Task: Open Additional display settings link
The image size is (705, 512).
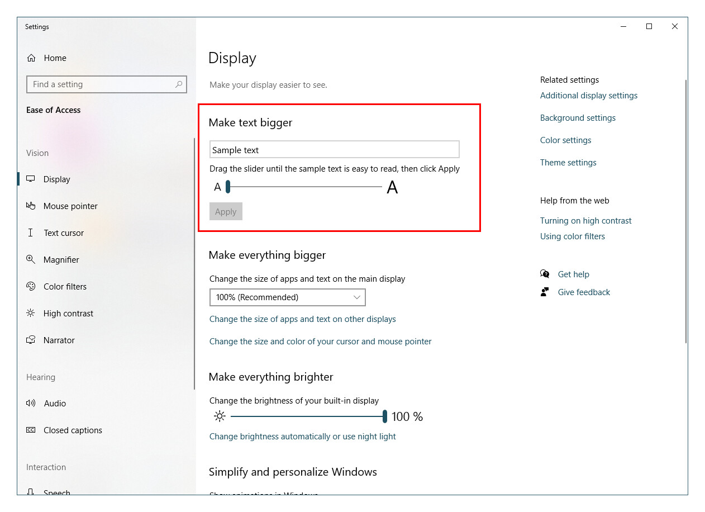Action: pyautogui.click(x=588, y=96)
